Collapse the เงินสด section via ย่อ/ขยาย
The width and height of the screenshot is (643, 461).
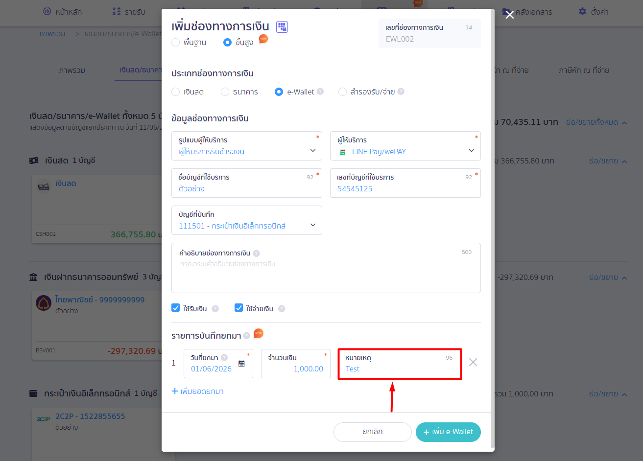[x=608, y=161]
